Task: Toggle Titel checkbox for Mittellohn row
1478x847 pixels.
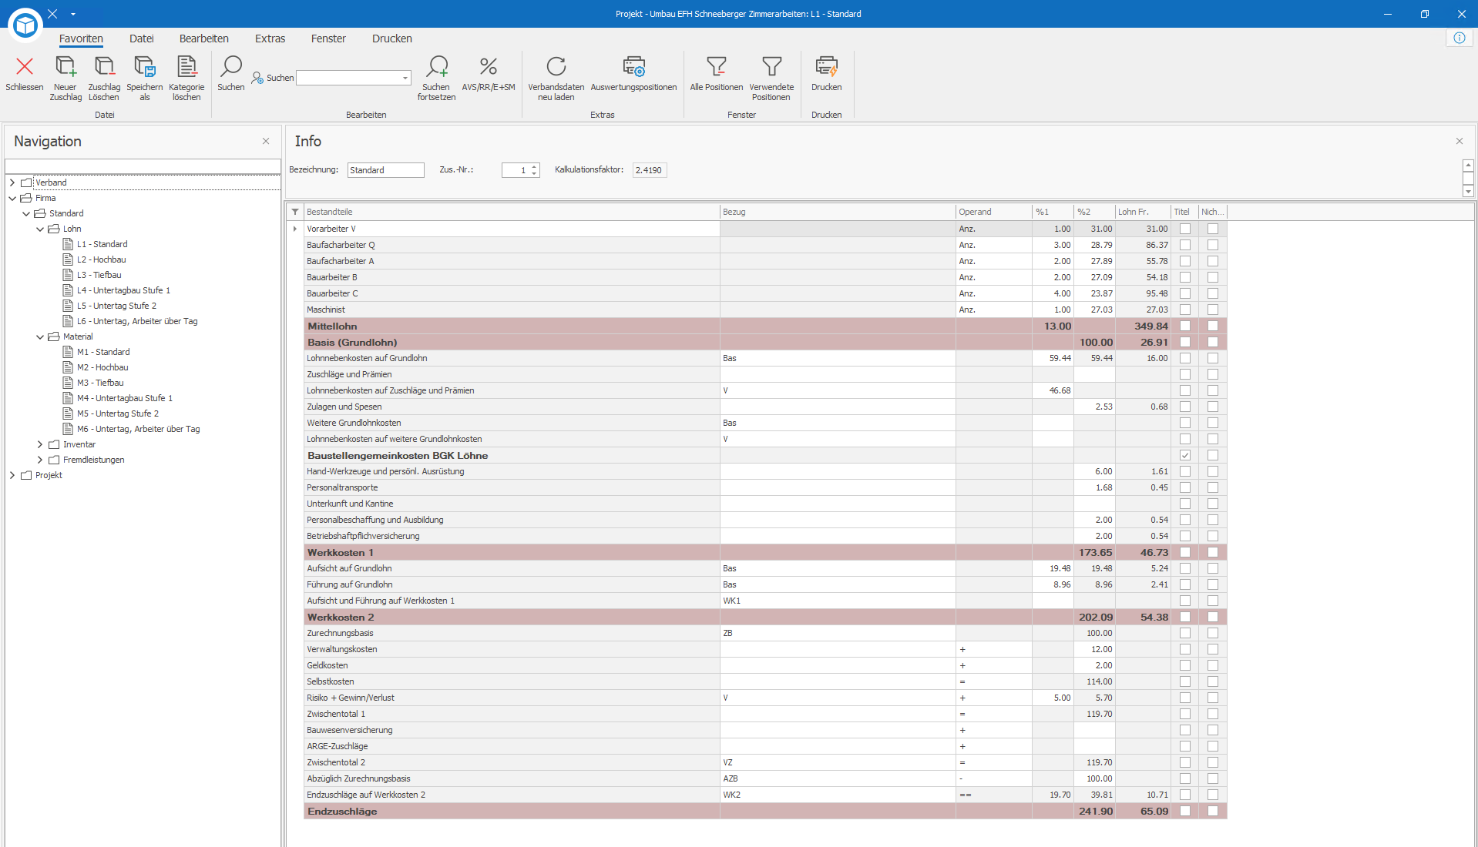Action: [1185, 326]
